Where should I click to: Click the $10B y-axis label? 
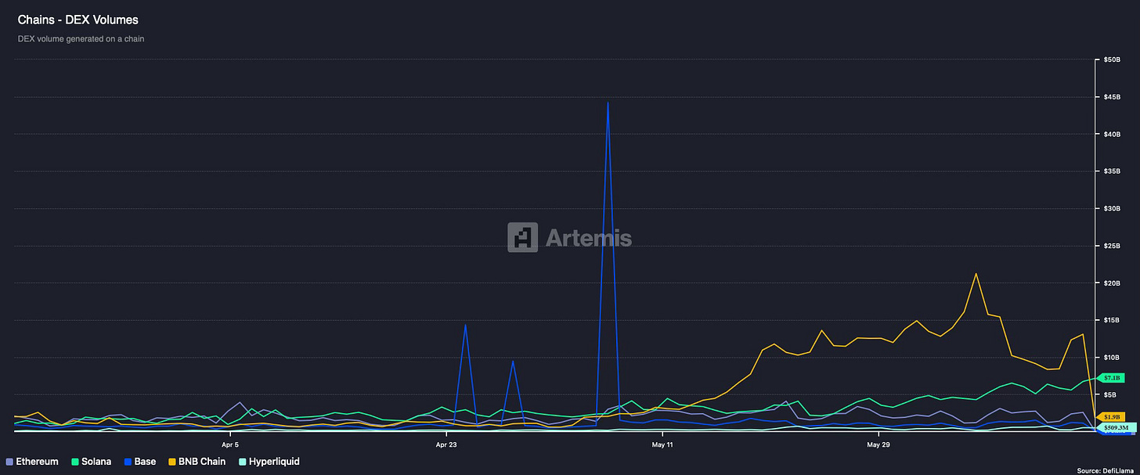point(1112,357)
